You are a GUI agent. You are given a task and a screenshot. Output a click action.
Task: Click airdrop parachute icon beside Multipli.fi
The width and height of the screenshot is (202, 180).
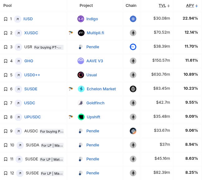(x=71, y=33)
